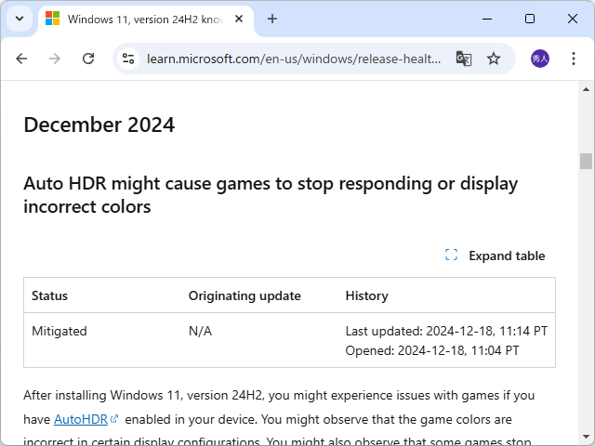
Task: Close the Windows 11 24H2 tab
Action: 239,19
